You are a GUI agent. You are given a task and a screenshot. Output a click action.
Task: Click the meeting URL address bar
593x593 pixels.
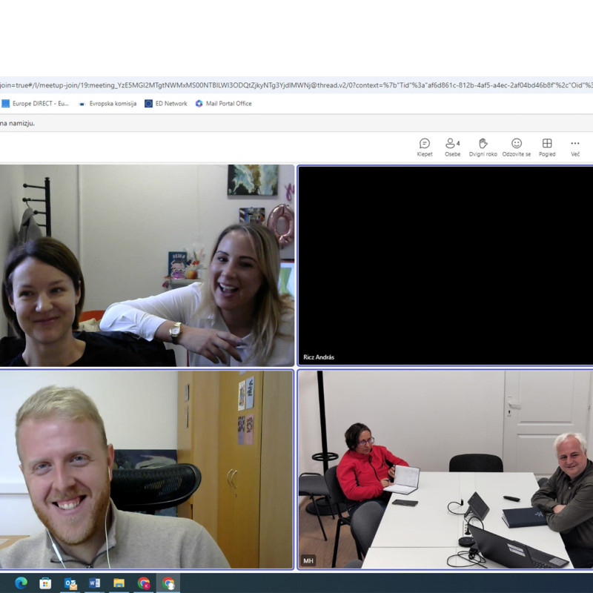point(296,85)
